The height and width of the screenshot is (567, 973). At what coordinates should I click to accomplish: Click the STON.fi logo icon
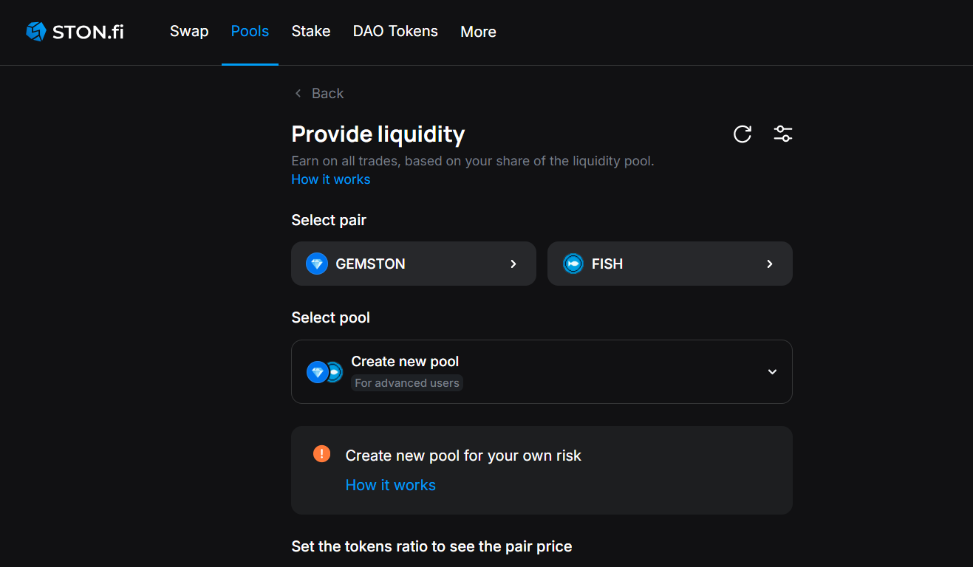(36, 32)
